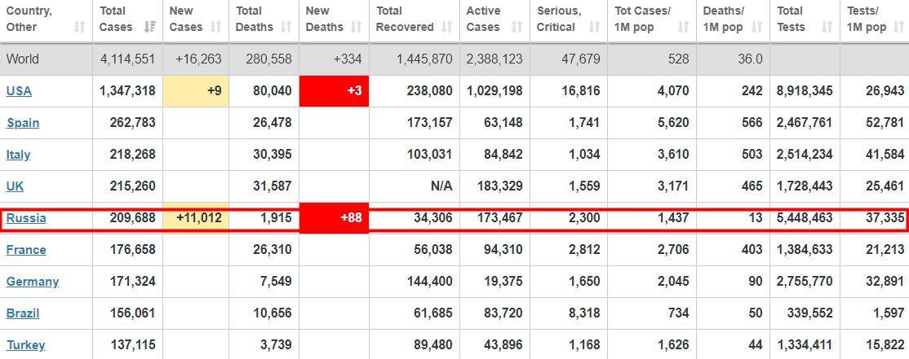The width and height of the screenshot is (909, 359).
Task: Click the New Deaths sort icon
Action: (356, 27)
